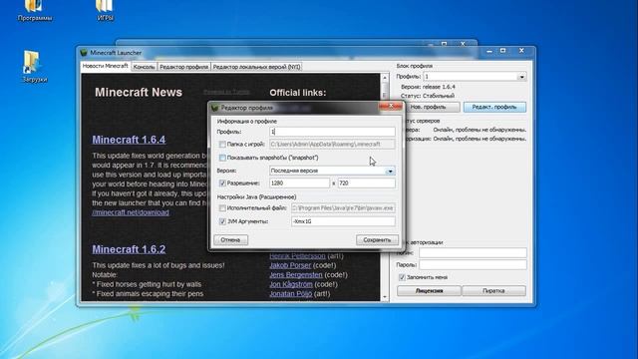Open the Редактор локальных версий tab
The height and width of the screenshot is (359, 638).
256,67
